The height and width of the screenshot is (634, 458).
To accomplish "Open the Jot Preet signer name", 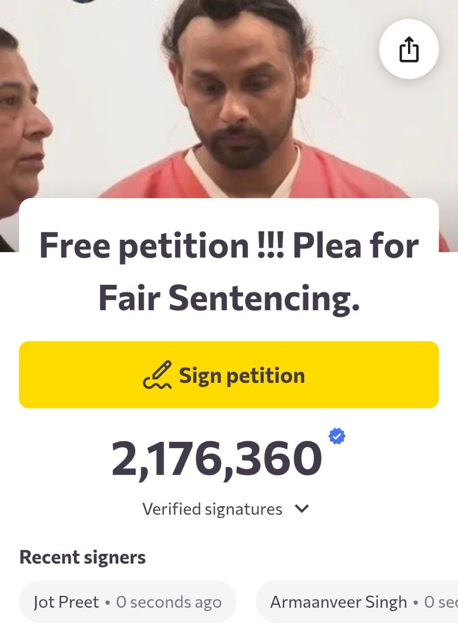I will click(66, 602).
